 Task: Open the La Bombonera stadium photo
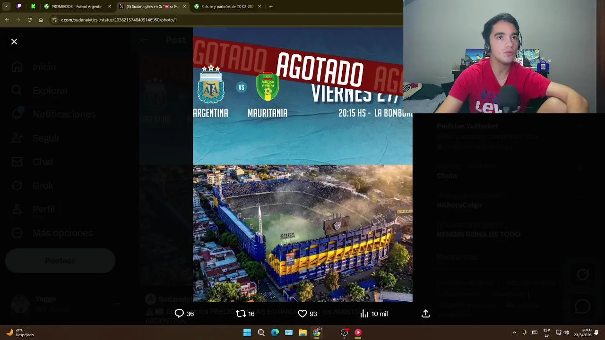[302, 233]
